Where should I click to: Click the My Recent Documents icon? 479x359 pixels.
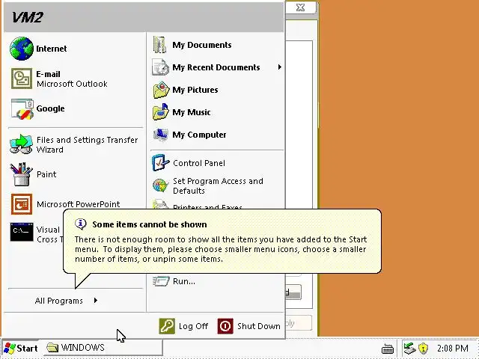160,67
